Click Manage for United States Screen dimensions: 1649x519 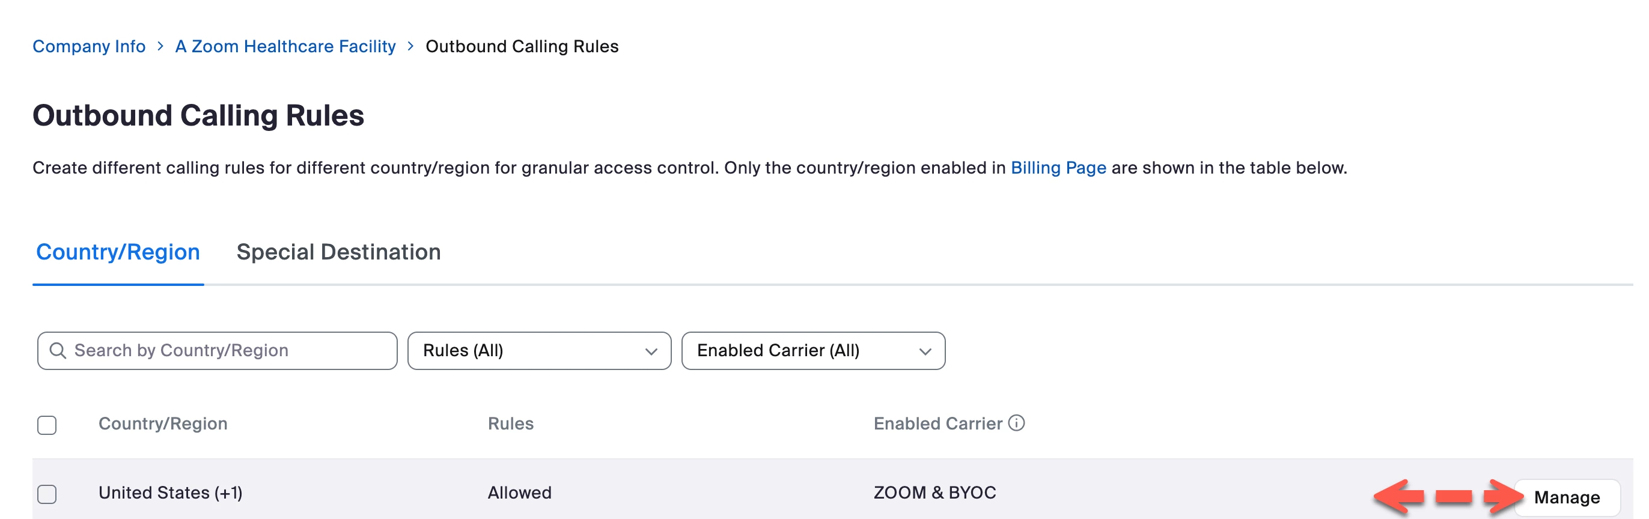tap(1567, 497)
